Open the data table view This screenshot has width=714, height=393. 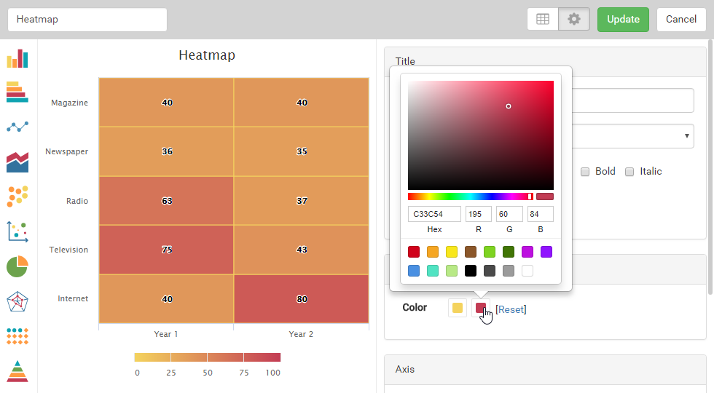543,20
